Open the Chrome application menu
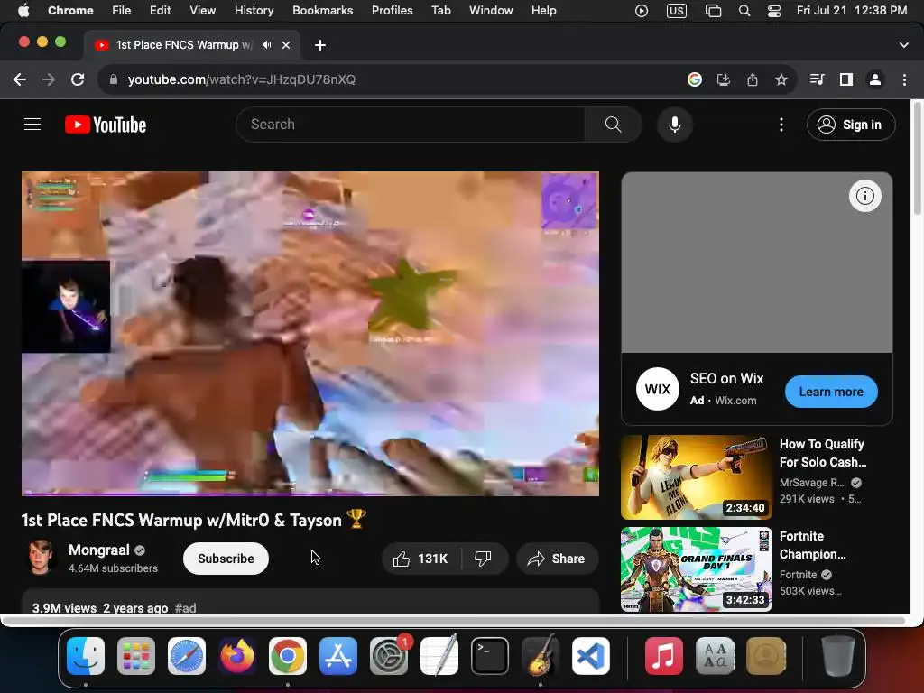The width and height of the screenshot is (924, 693). click(70, 11)
